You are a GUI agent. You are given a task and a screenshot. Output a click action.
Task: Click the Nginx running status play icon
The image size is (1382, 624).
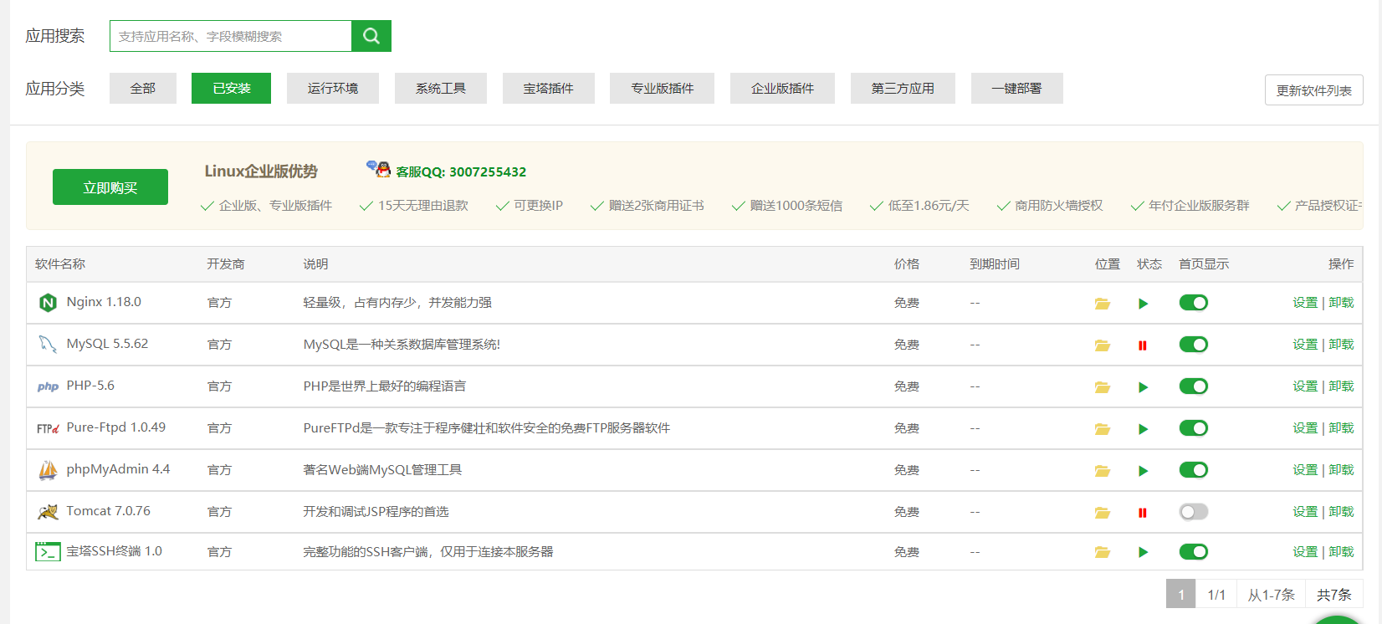pos(1143,304)
